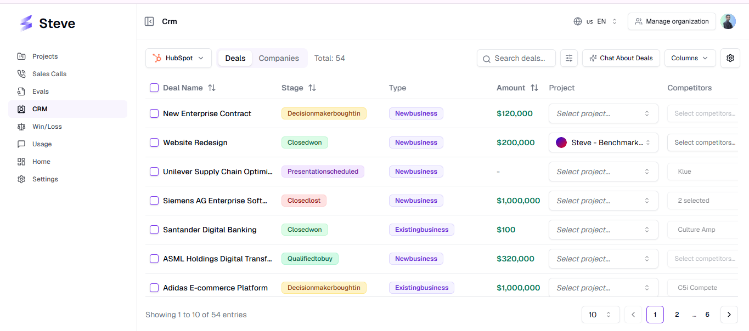Open table settings gear icon
The image size is (749, 331).
tap(730, 58)
